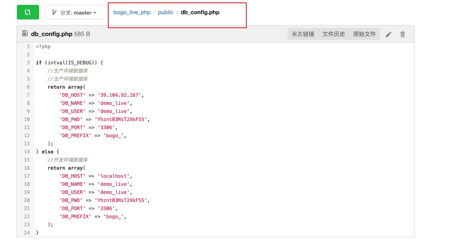The image size is (472, 251).
Task: Open the 永久链接 permalink button
Action: (x=303, y=34)
